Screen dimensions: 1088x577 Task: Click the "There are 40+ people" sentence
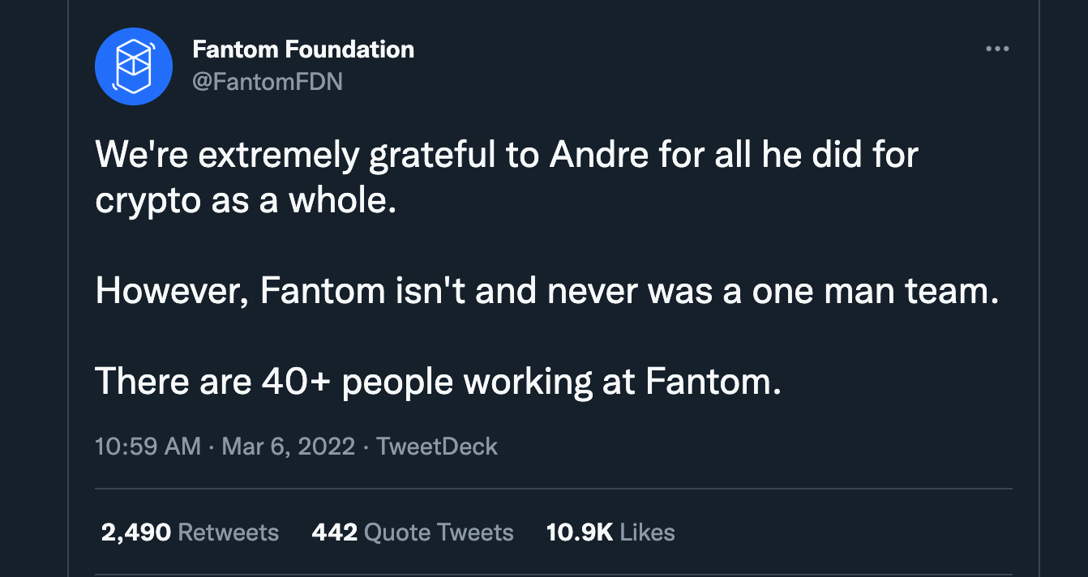click(x=438, y=381)
